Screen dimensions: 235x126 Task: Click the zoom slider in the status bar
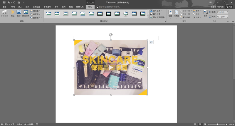click(x=218, y=125)
